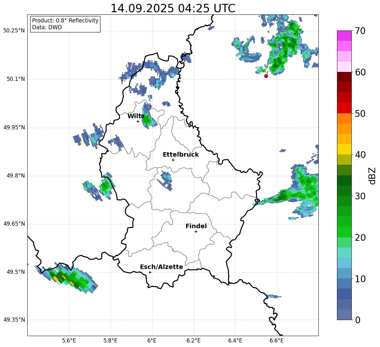The width and height of the screenshot is (380, 347).
Task: Click the 5.8°E longitude label
Action: [x=110, y=341]
